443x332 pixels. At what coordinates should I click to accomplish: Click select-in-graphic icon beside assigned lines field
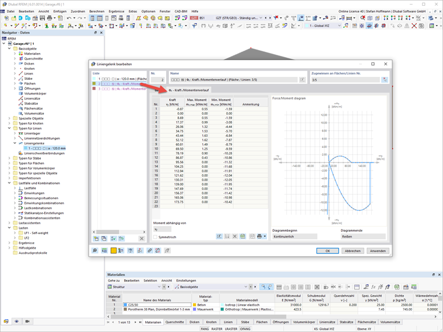click(x=385, y=80)
